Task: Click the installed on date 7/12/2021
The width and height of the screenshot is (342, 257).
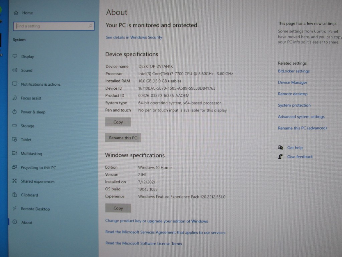Action: pos(147,182)
